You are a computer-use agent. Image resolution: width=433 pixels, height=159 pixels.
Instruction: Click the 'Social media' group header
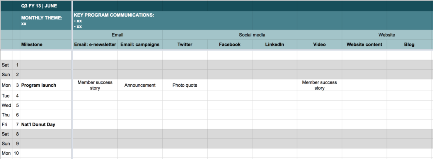(252, 35)
